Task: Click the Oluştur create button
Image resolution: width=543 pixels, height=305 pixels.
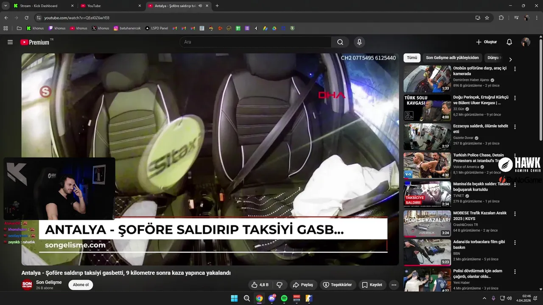Action: coord(486,42)
